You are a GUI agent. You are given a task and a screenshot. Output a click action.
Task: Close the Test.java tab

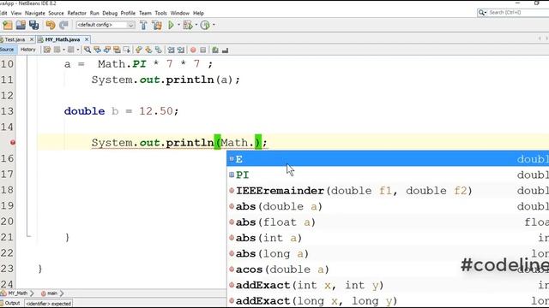[32, 39]
